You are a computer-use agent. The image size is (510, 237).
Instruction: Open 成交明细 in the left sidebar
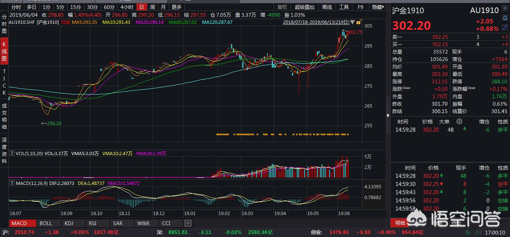(x=4, y=116)
